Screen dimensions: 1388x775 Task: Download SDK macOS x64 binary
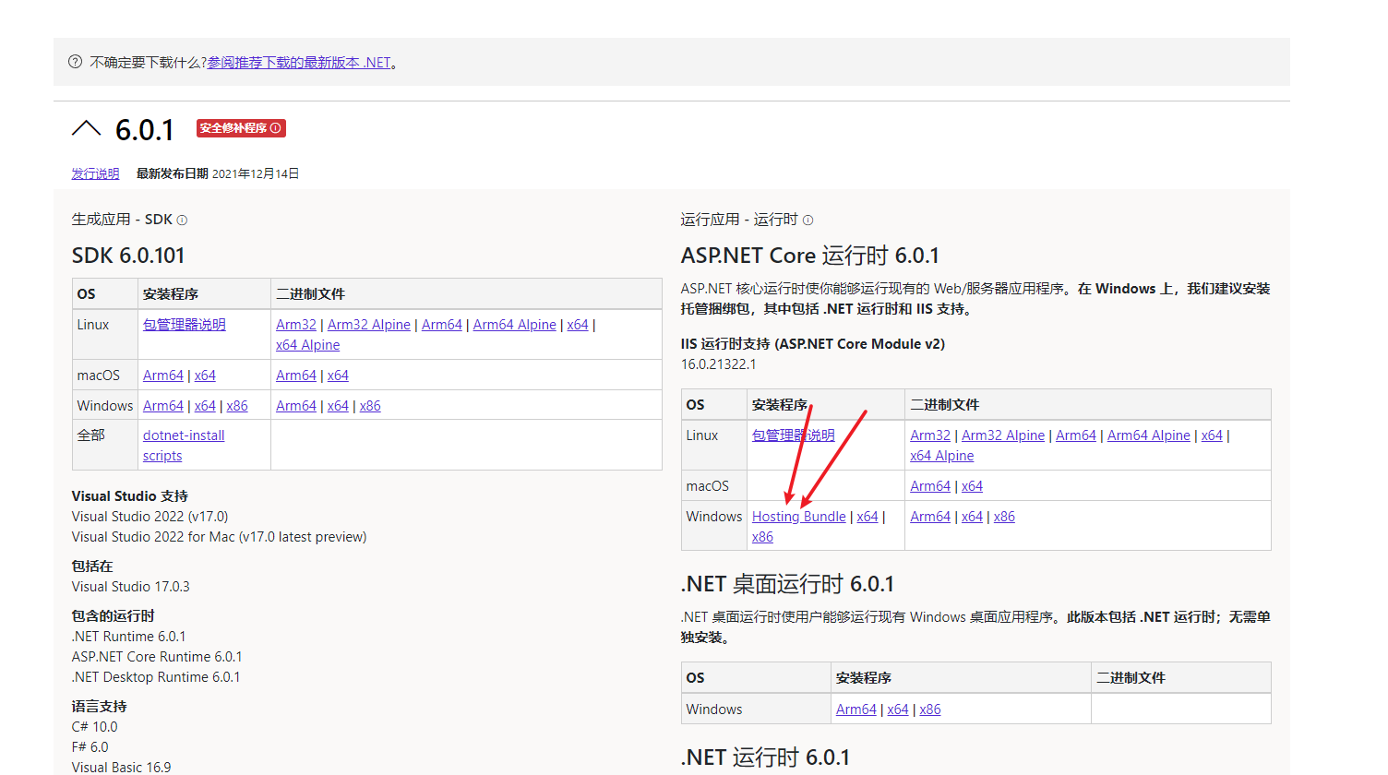[x=338, y=376]
